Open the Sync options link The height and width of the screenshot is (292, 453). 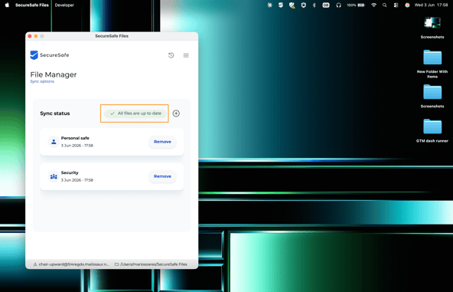point(42,81)
